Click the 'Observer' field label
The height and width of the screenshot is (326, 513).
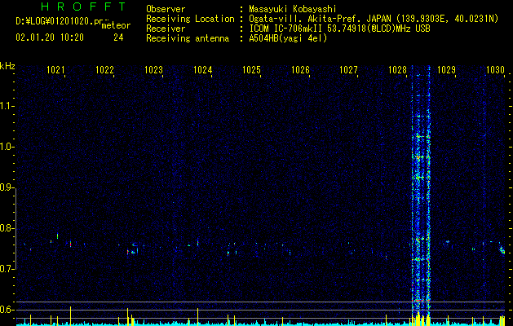[166, 9]
